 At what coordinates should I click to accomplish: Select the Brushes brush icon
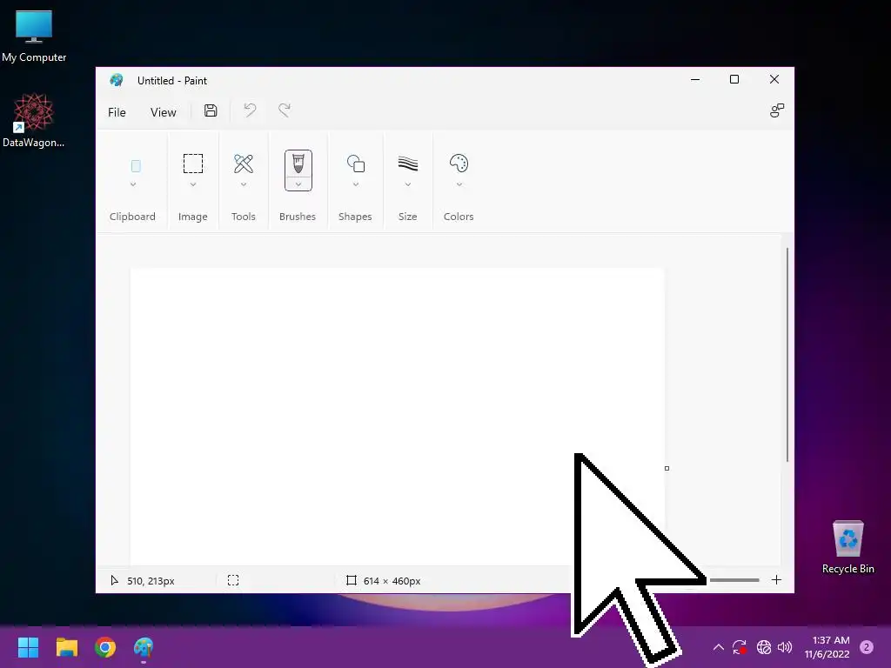tap(298, 164)
